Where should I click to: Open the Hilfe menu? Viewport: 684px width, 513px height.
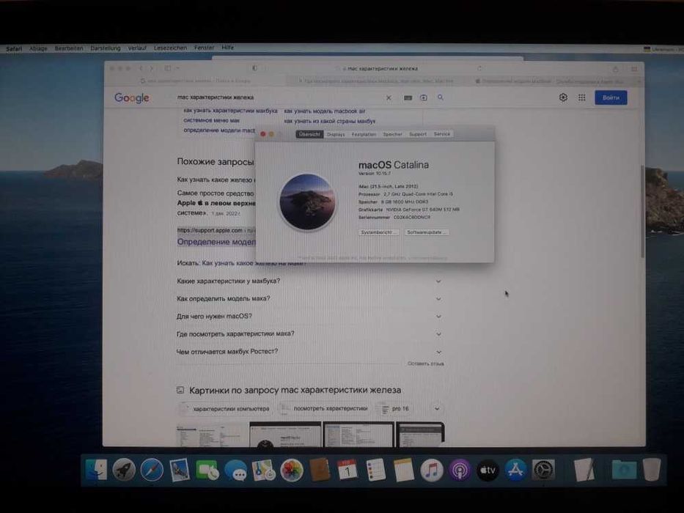pos(228,48)
